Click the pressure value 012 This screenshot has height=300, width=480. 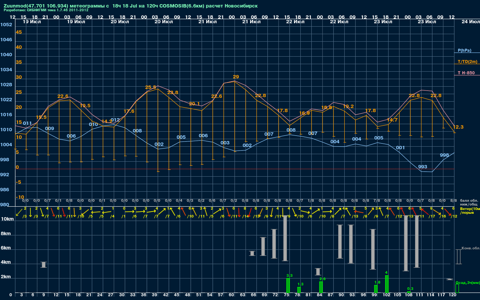pos(115,120)
